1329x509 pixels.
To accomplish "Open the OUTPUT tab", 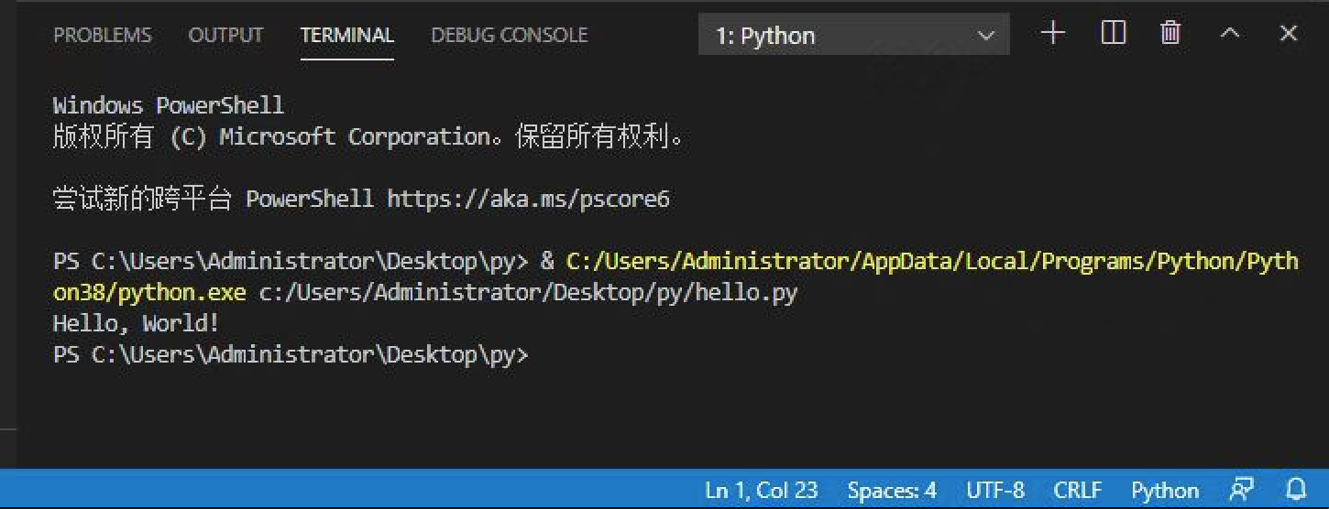I will (x=225, y=35).
